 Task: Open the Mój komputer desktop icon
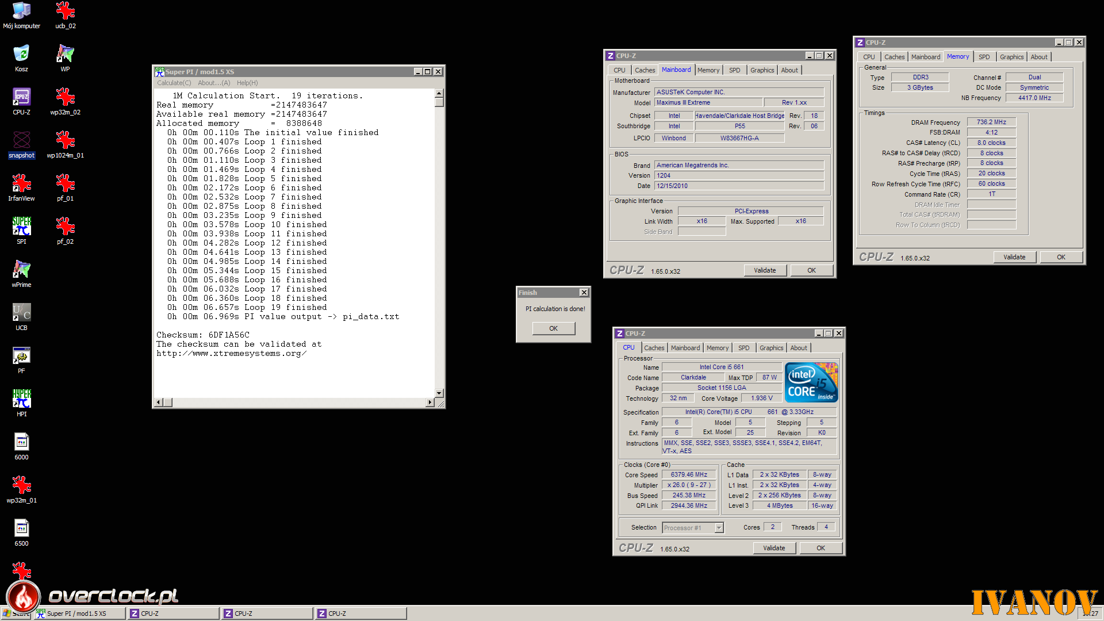click(x=21, y=16)
